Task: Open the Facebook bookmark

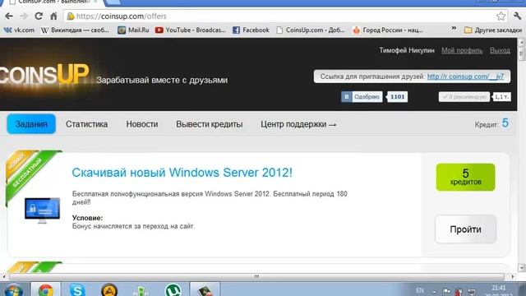Action: 251,30
